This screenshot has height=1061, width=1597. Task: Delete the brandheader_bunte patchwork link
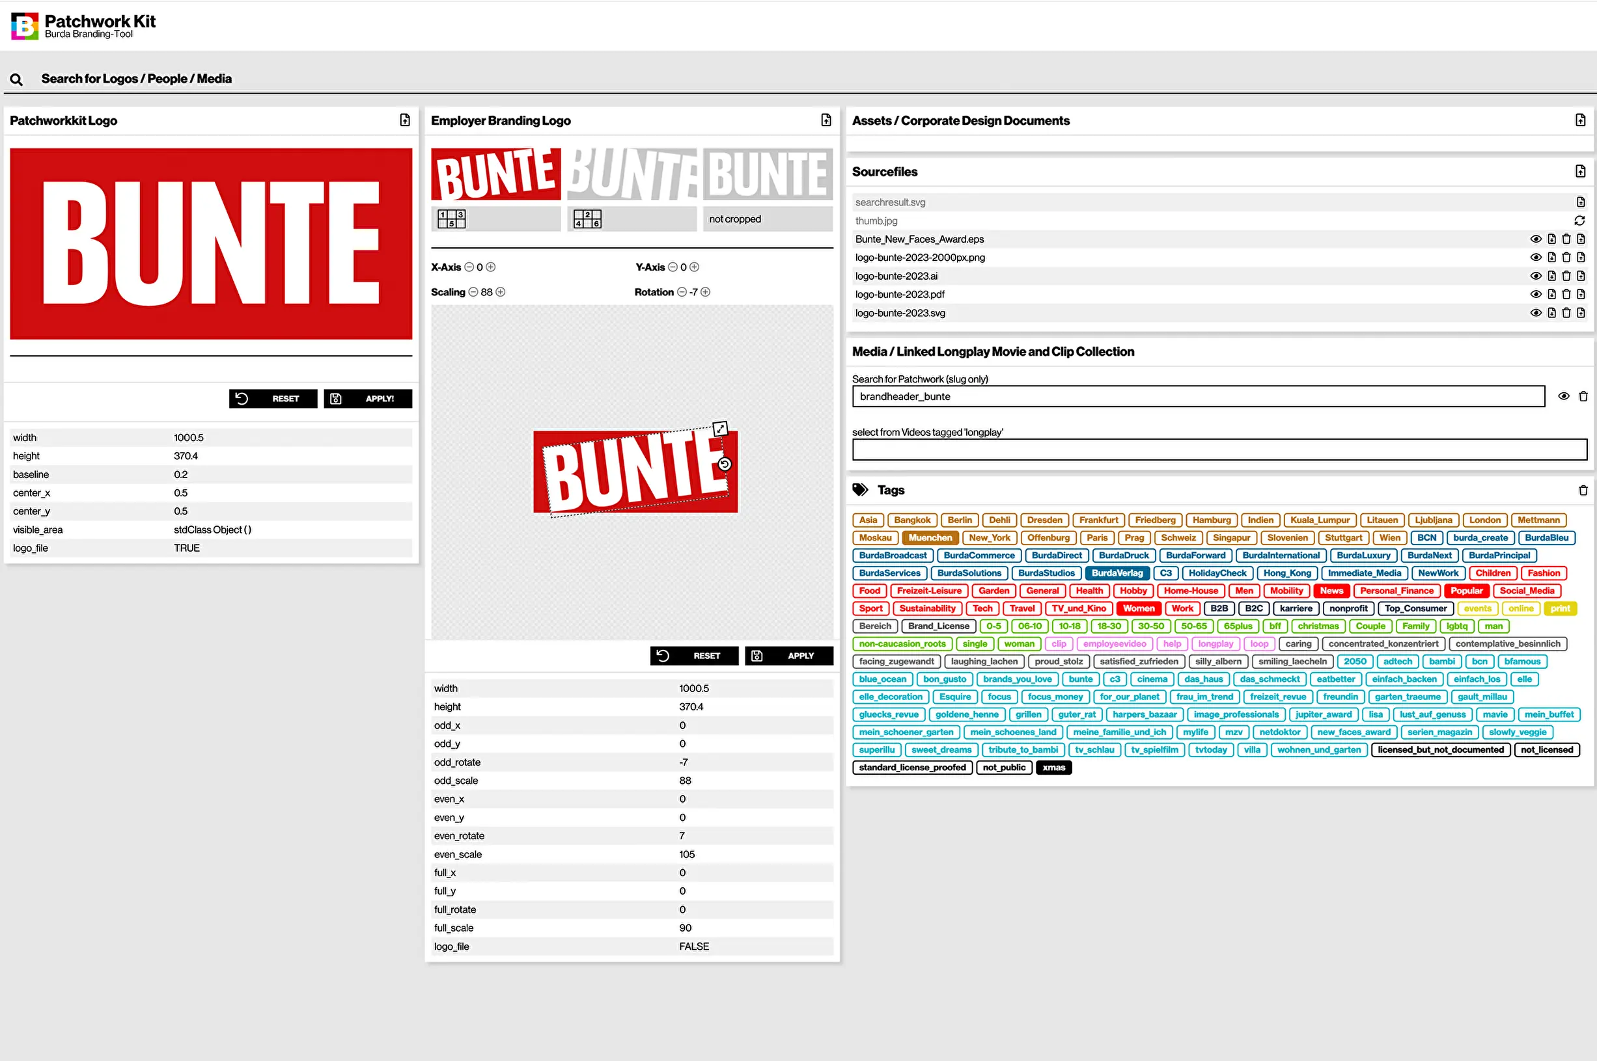(x=1583, y=397)
